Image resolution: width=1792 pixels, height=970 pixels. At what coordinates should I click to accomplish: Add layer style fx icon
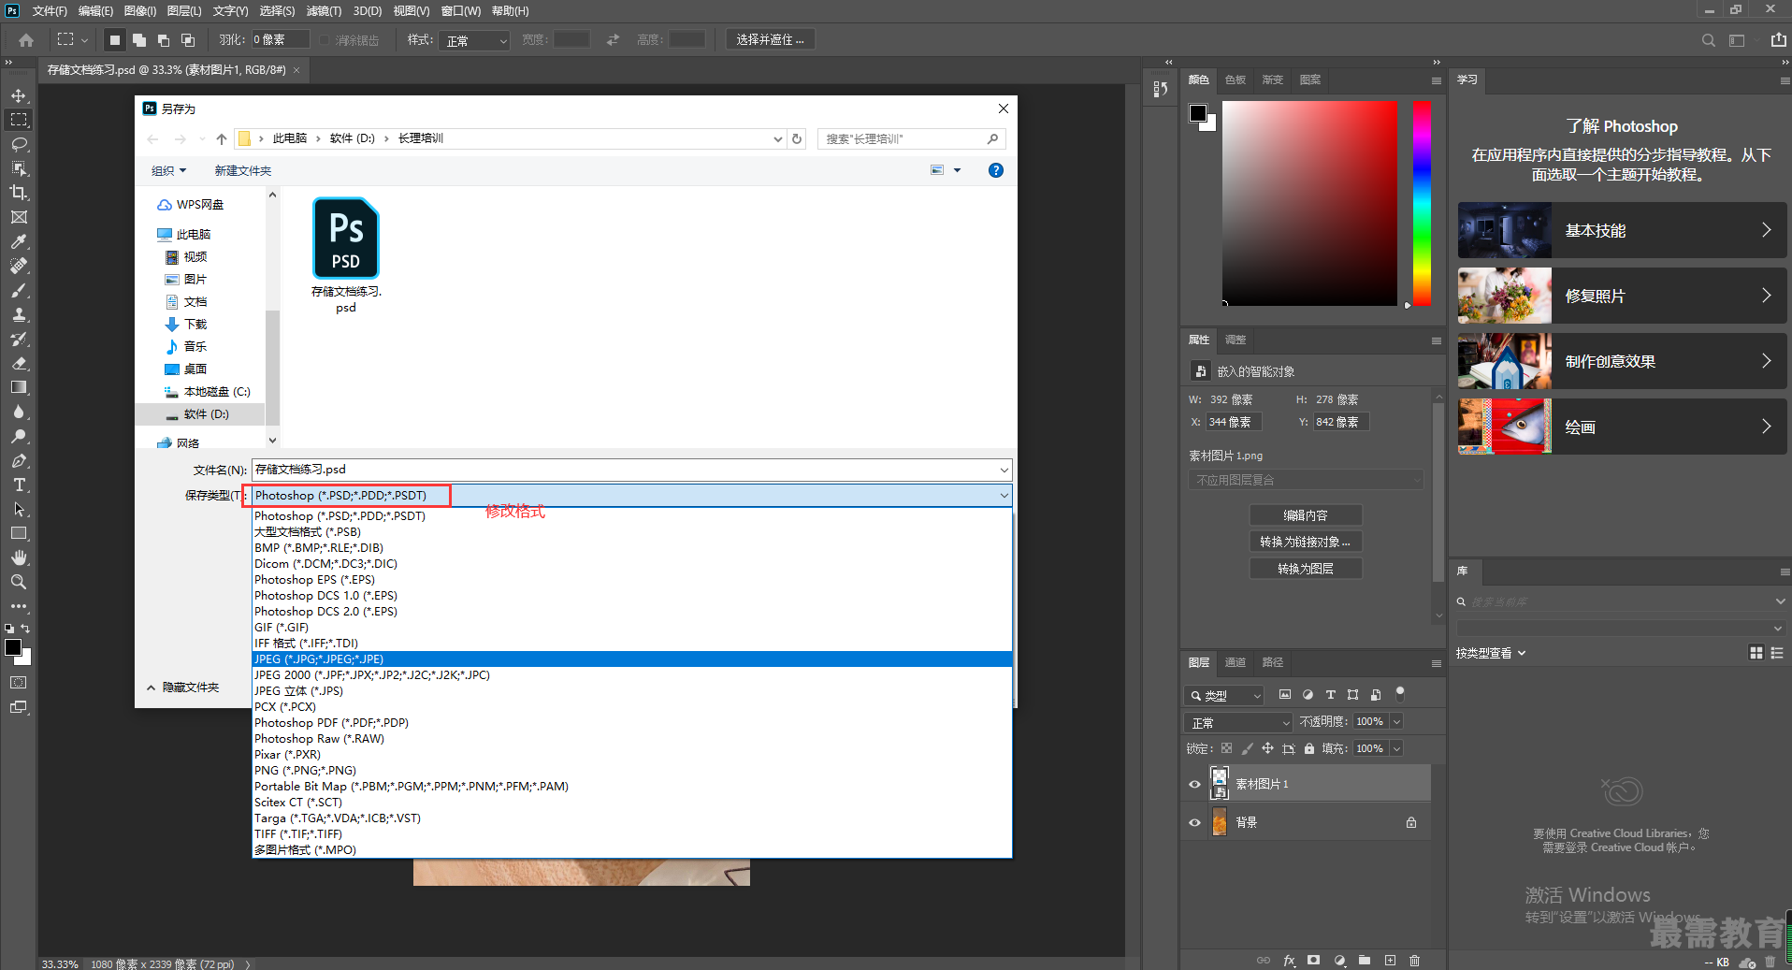pyautogui.click(x=1290, y=961)
